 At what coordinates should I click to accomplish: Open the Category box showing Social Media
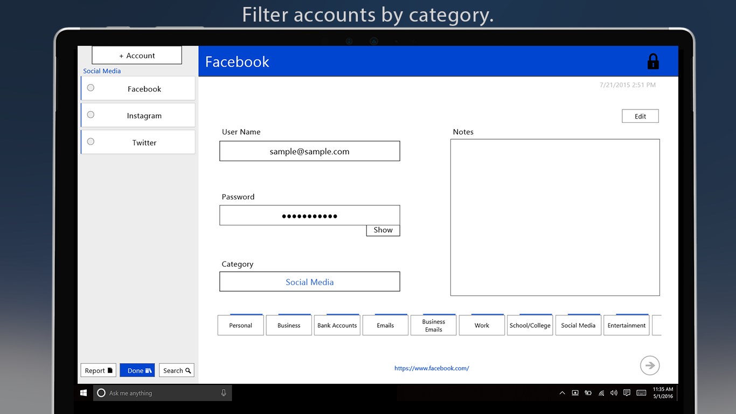tap(310, 281)
